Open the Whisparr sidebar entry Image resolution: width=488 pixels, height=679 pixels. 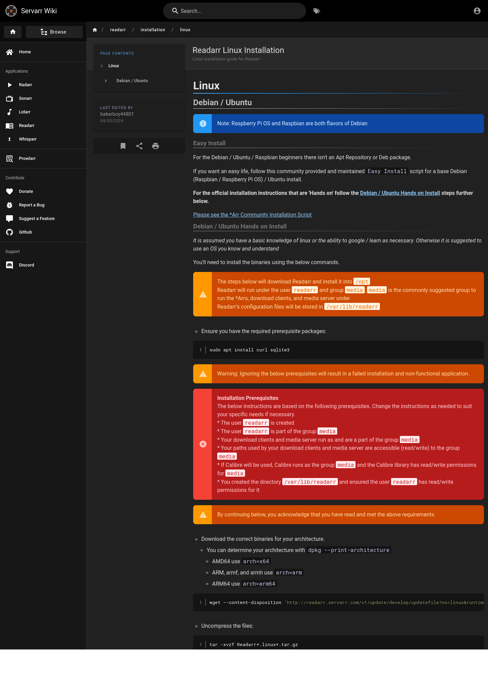coord(43,139)
